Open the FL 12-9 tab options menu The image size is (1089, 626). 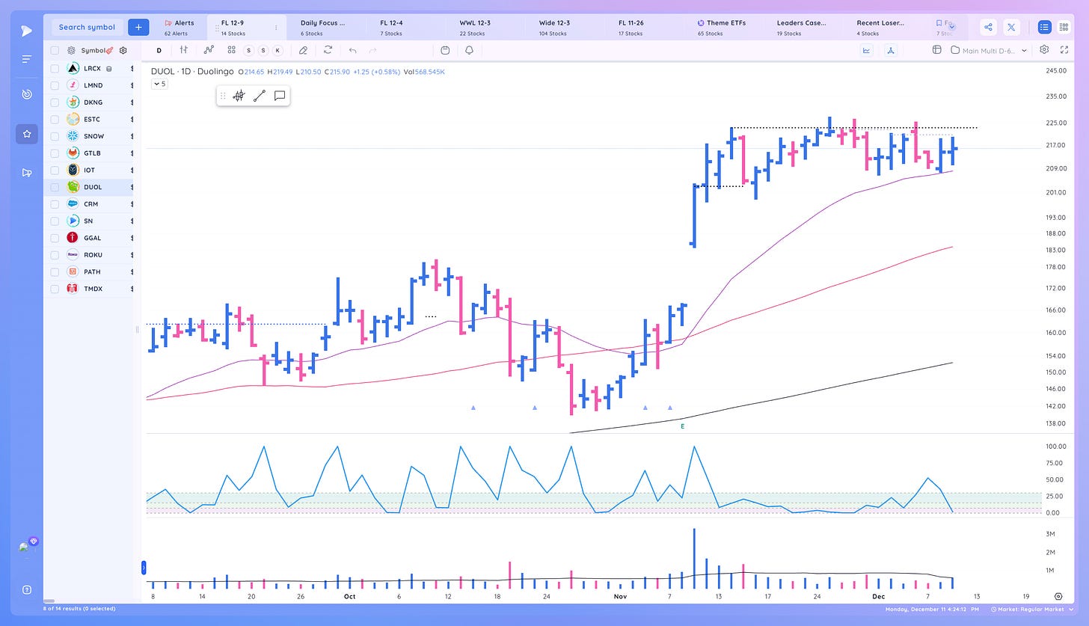pos(275,28)
